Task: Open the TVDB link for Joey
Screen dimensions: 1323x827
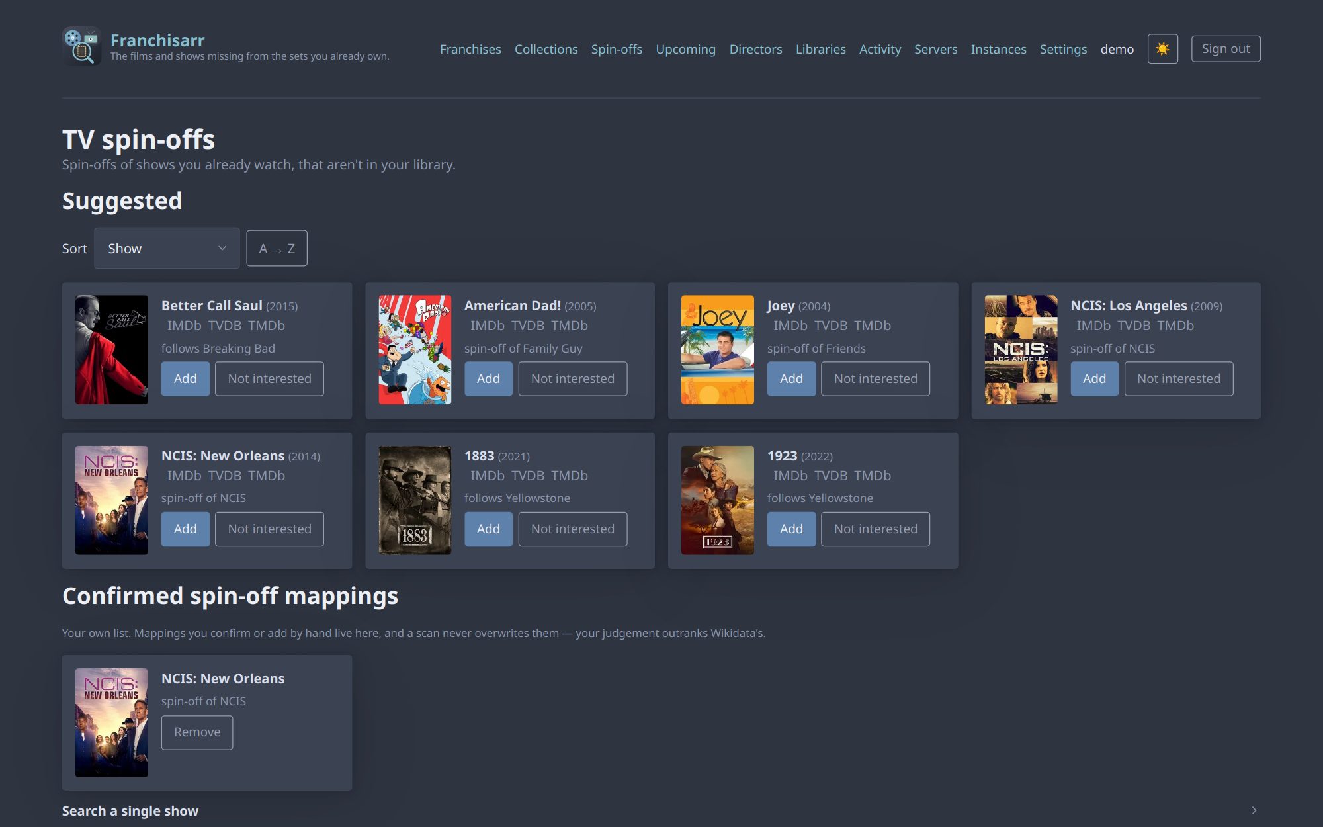Action: click(x=831, y=326)
